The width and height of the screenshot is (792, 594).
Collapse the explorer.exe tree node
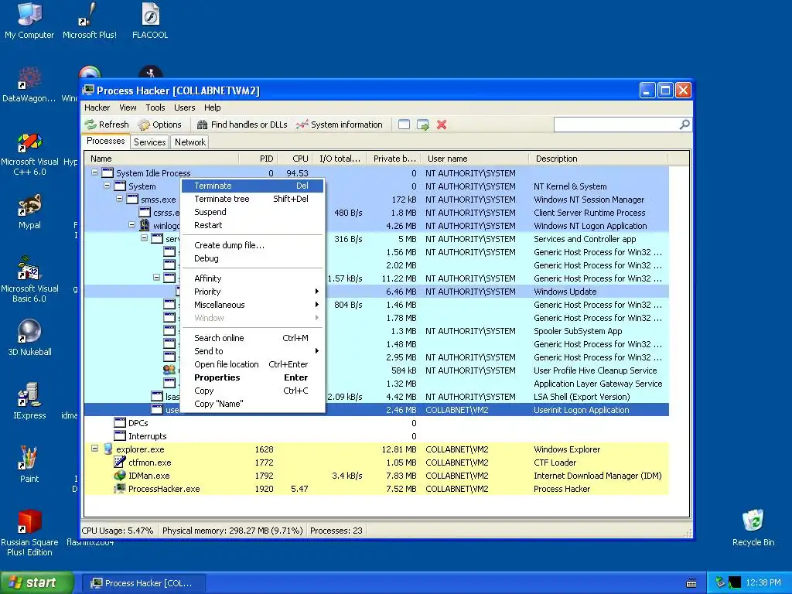tap(94, 449)
